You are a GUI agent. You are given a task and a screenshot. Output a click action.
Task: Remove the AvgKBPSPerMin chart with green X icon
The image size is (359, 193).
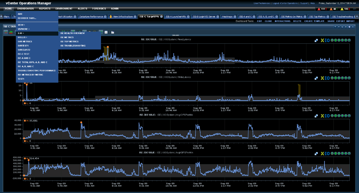[349, 153]
